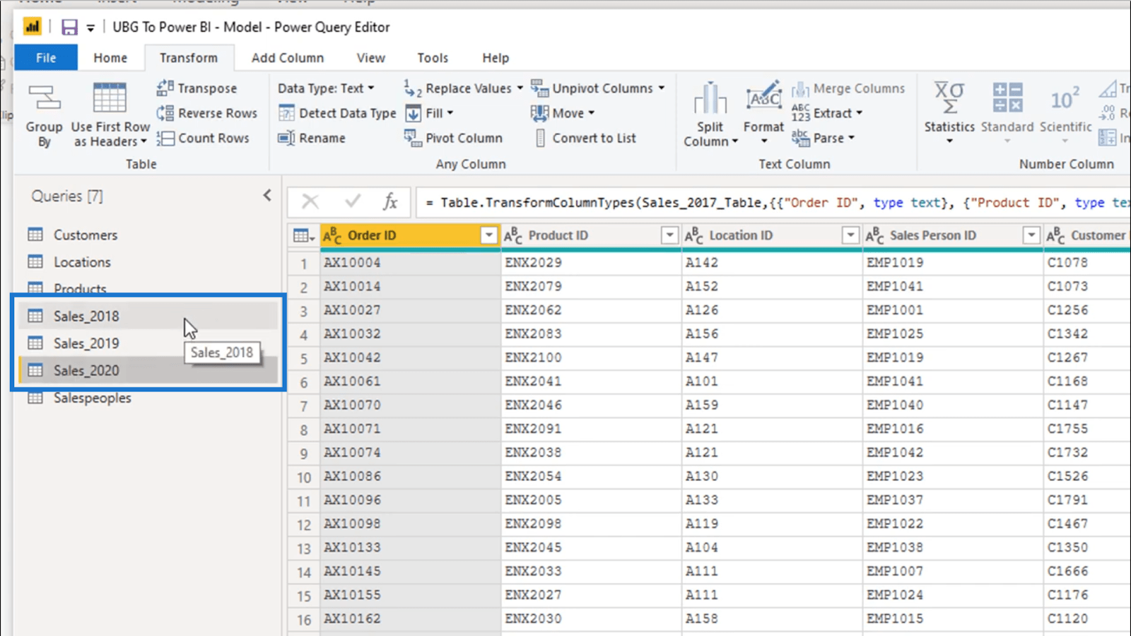This screenshot has height=636, width=1131.
Task: Select the Sales_2018 query
Action: click(148, 316)
